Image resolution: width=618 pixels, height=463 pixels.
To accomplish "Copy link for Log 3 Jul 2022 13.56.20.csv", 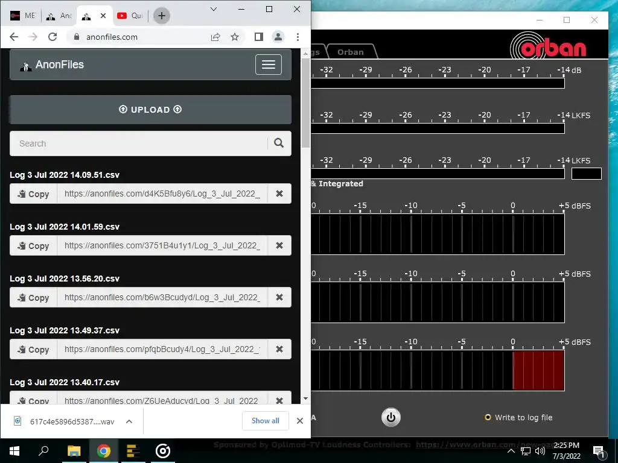I will coord(34,298).
